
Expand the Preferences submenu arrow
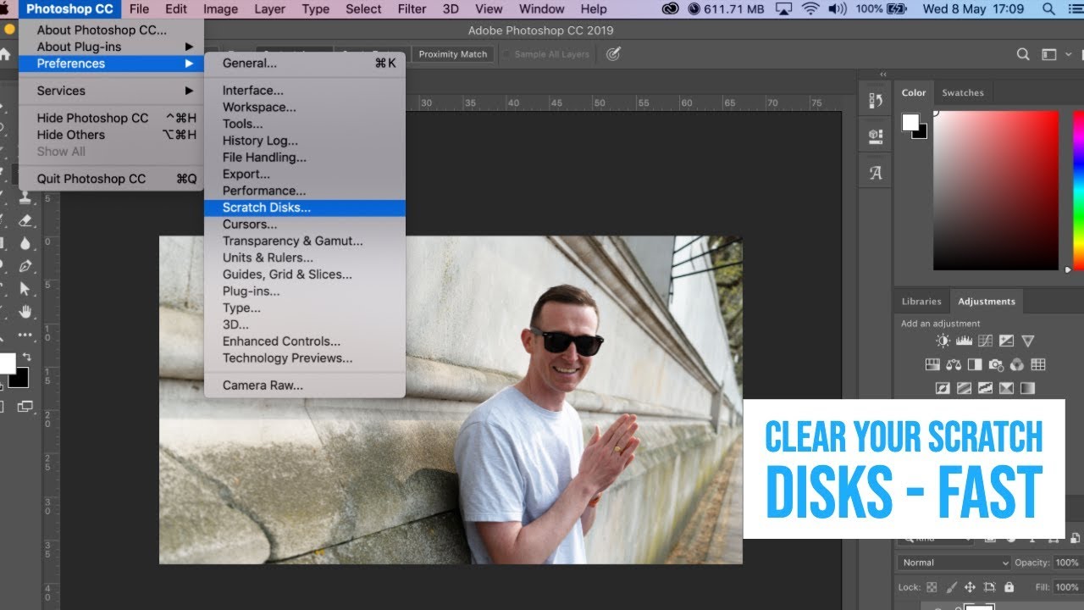point(189,64)
